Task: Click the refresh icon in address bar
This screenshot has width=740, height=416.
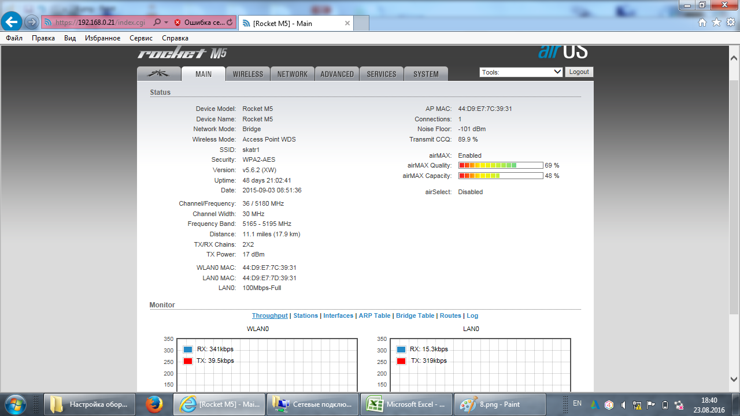Action: pos(230,23)
